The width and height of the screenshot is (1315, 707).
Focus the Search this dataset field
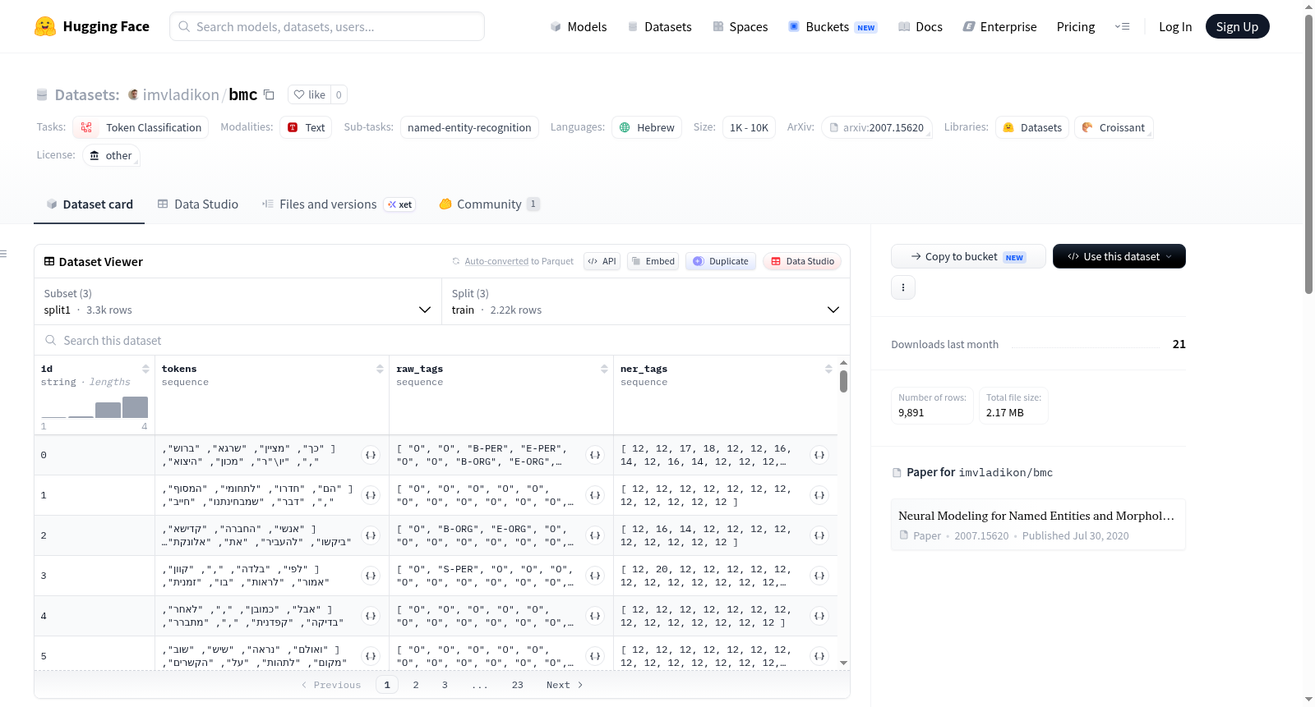442,340
